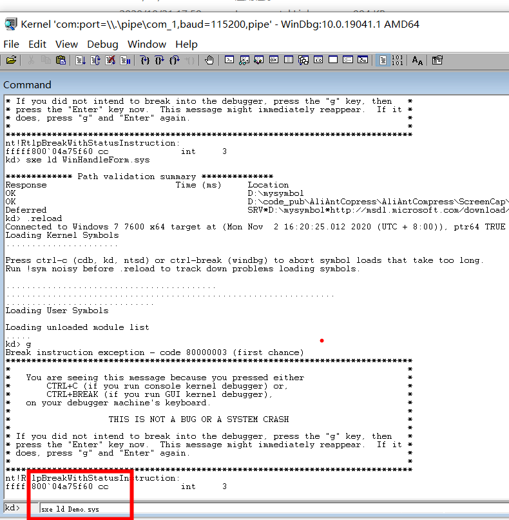Click the 'kd> .reload' line
The image size is (509, 520).
tap(34, 218)
